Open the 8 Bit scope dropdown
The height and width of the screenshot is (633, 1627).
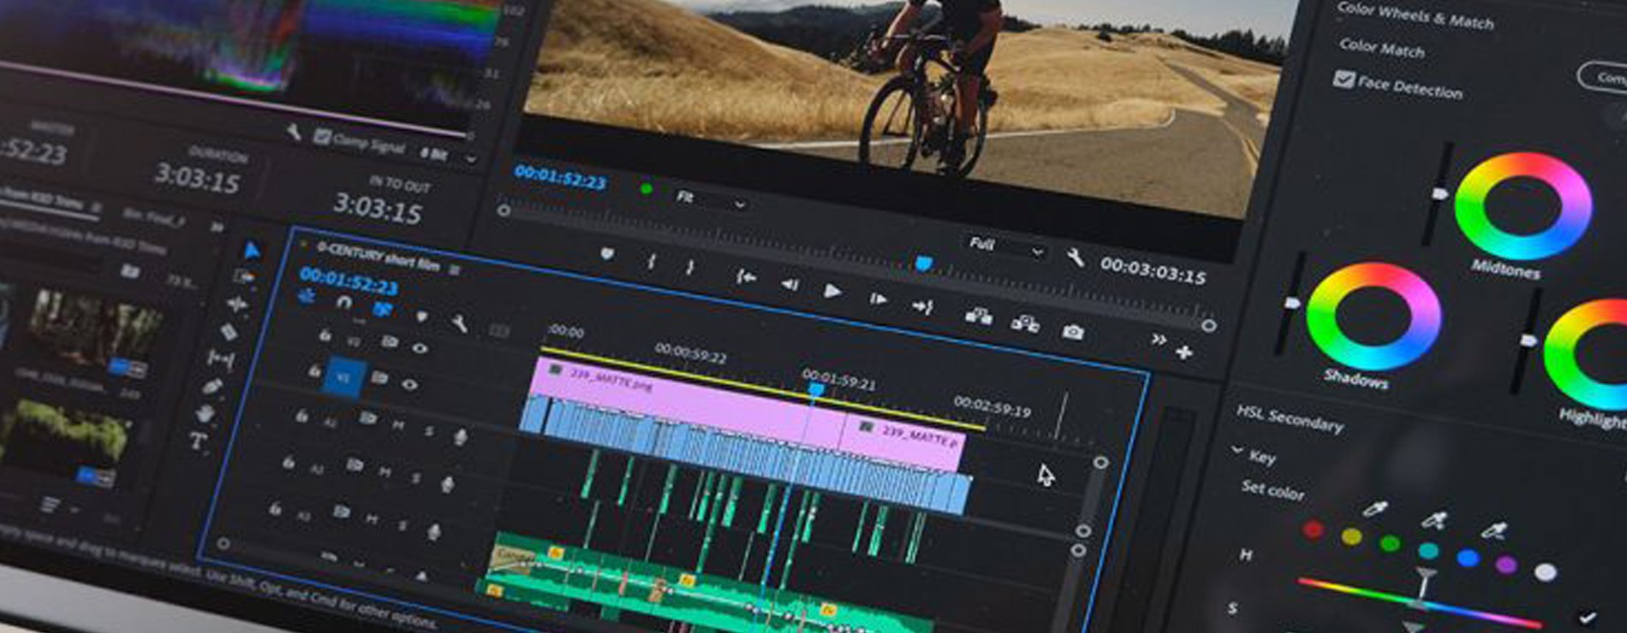coord(447,157)
